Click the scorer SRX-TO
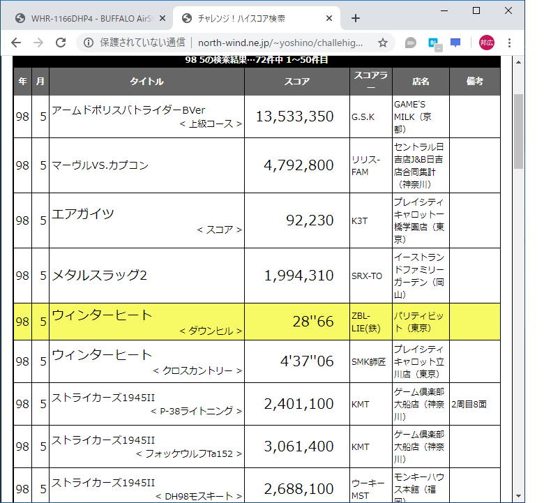This screenshot has height=503, width=544. (x=367, y=276)
